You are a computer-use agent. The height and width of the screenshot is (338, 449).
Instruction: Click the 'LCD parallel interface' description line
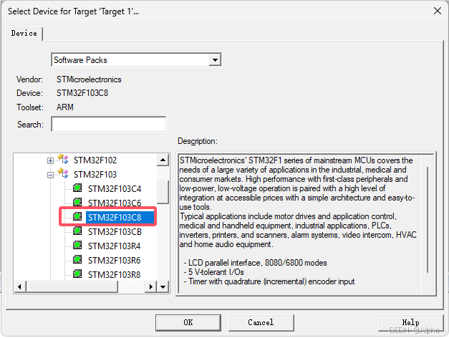256,263
